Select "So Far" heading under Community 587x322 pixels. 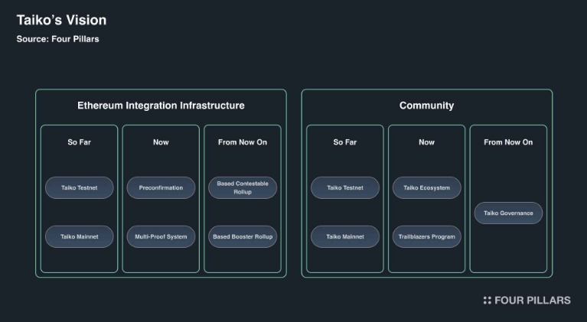click(345, 142)
